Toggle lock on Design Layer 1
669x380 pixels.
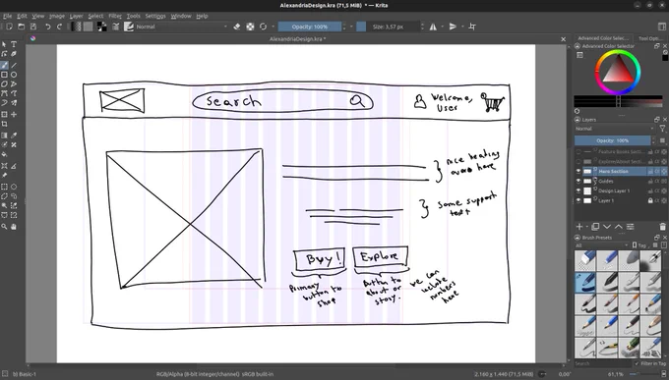pyautogui.click(x=650, y=190)
